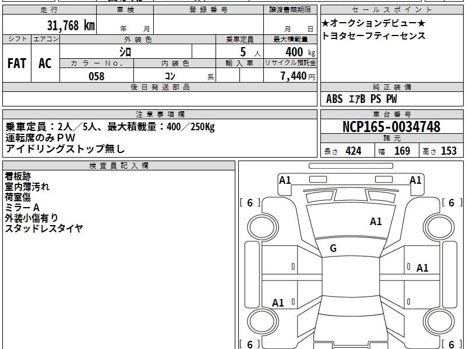This screenshot has width=466, height=349.
Task: Click the 輸入車 header cell
Action: click(x=239, y=63)
